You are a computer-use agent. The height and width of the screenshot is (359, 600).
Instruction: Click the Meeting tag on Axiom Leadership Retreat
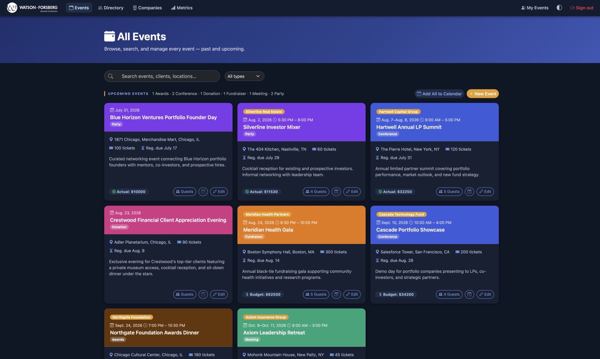pos(252,340)
